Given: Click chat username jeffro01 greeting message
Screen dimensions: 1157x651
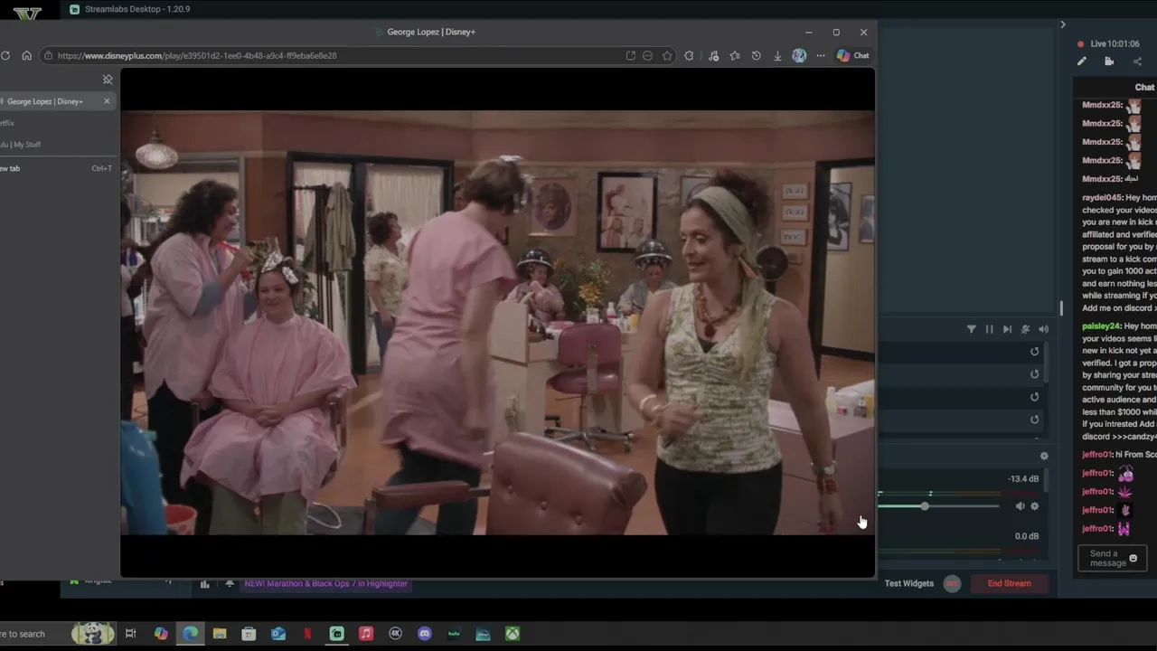Looking at the screenshot, I should pyautogui.click(x=1119, y=454).
